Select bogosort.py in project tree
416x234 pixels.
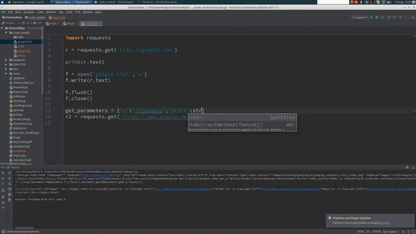pyautogui.click(x=18, y=92)
